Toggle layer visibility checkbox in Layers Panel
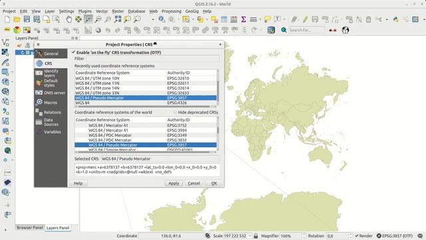The width and height of the screenshot is (426, 240). (23, 52)
